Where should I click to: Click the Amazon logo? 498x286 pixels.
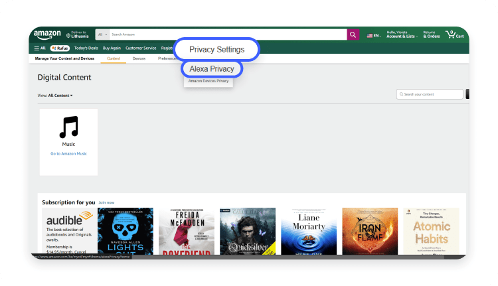click(47, 35)
